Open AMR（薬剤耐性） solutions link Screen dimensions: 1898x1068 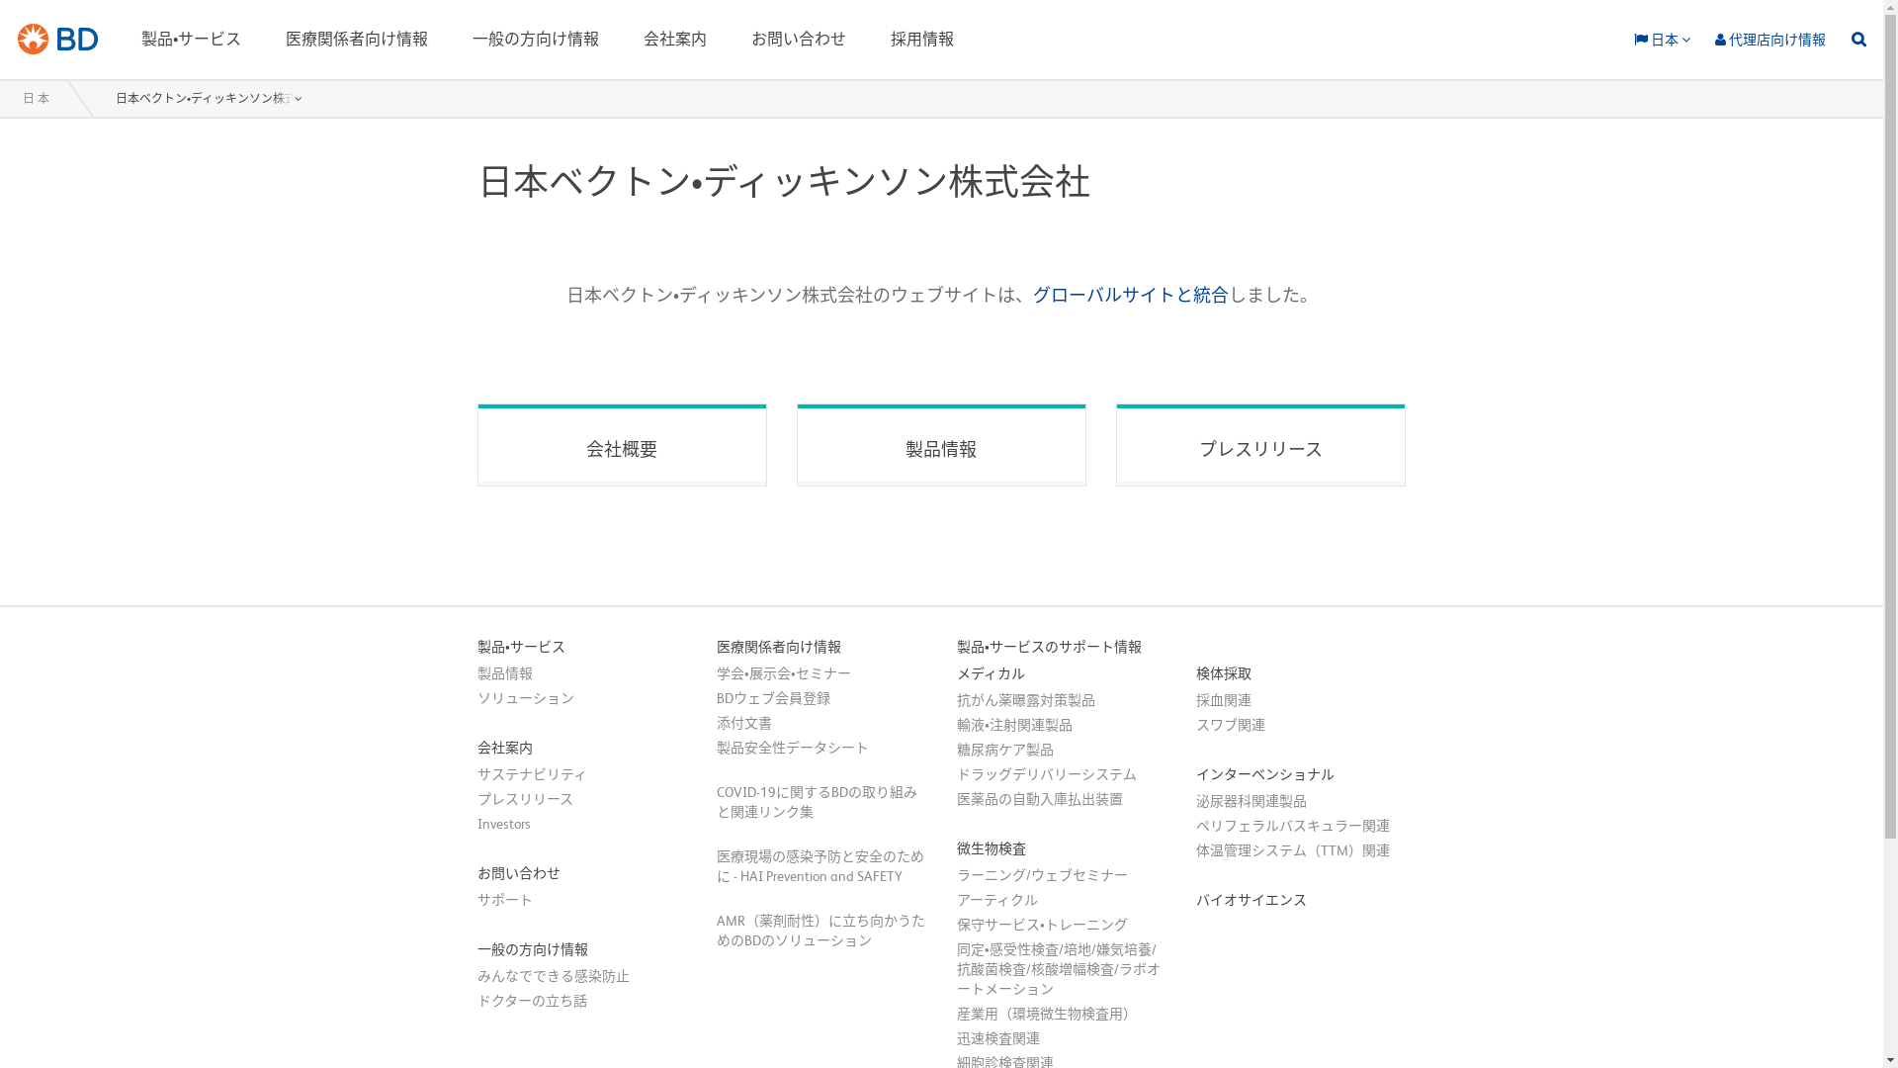pos(820,931)
